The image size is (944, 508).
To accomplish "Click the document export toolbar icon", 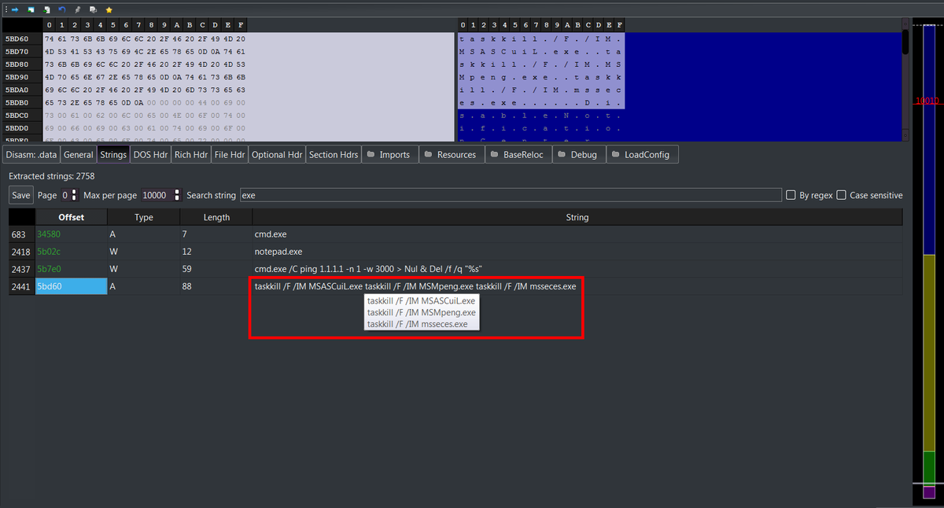I will pos(46,9).
